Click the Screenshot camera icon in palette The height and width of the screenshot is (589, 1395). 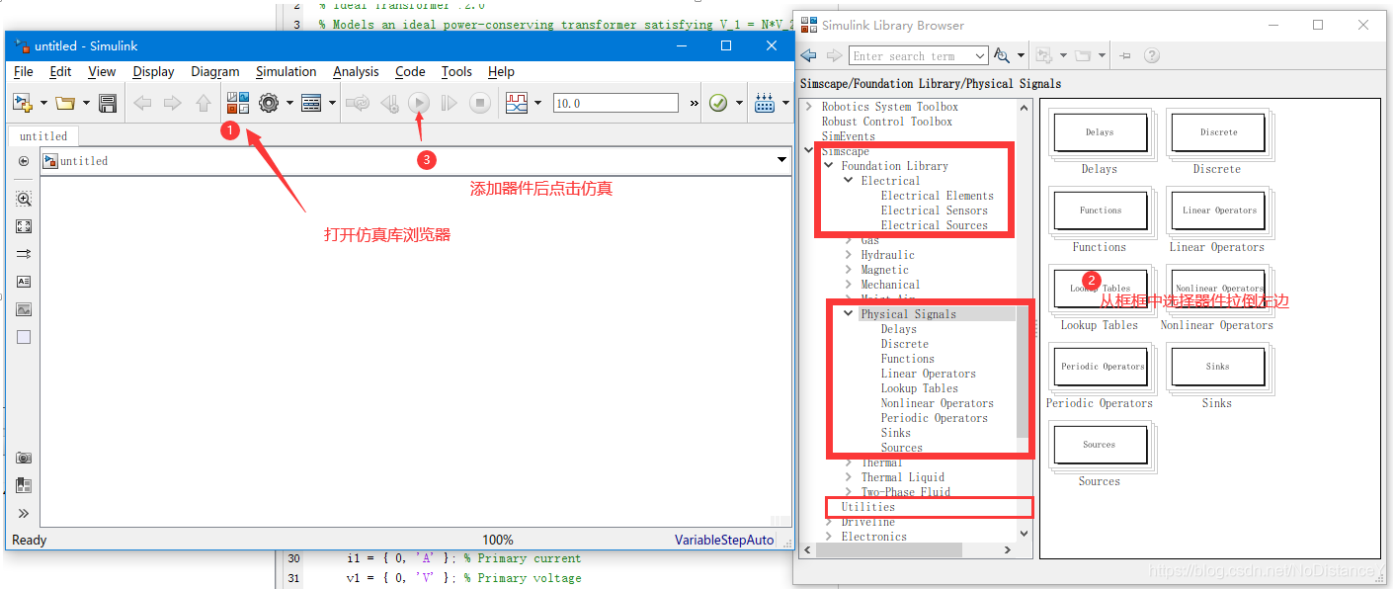(24, 458)
